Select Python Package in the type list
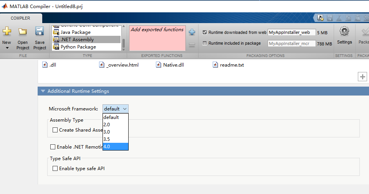The width and height of the screenshot is (369, 194). [x=78, y=47]
